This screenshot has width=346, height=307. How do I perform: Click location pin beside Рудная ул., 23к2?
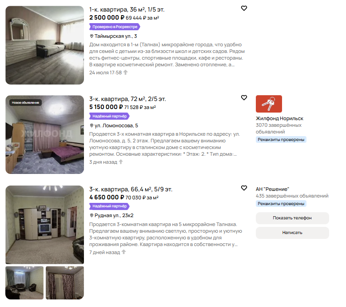tap(91, 215)
